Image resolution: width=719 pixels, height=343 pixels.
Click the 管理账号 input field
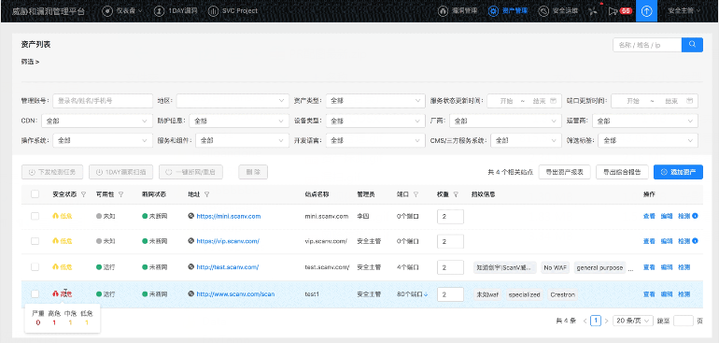pos(103,101)
